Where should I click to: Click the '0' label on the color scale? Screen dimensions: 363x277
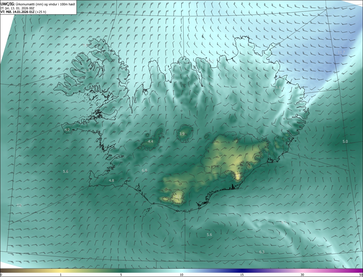coord(1,275)
